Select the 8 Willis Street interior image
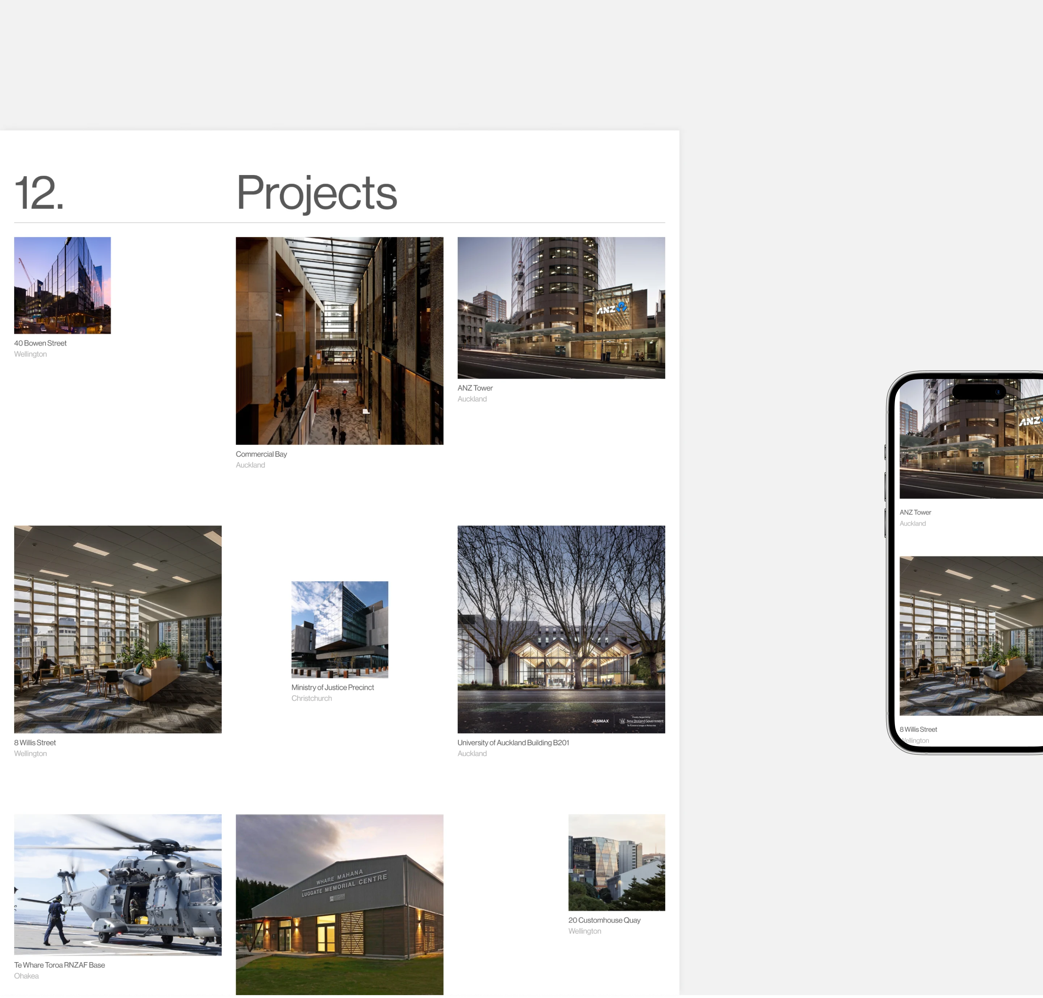1043x998 pixels. 117,629
